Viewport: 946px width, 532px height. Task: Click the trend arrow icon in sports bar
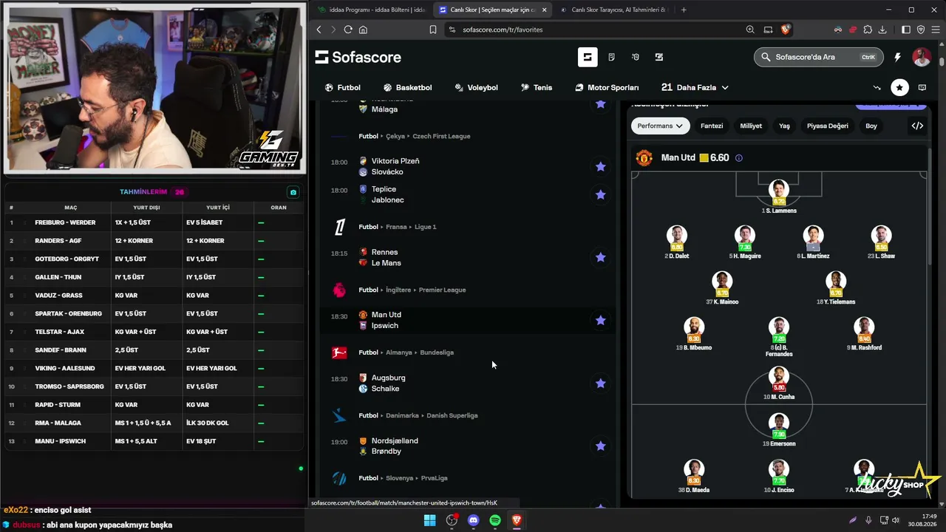click(x=877, y=87)
